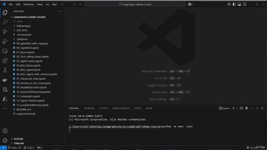Switch to the Ports tab
Image resolution: width=267 pixels, height=150 pixels.
click(x=137, y=108)
